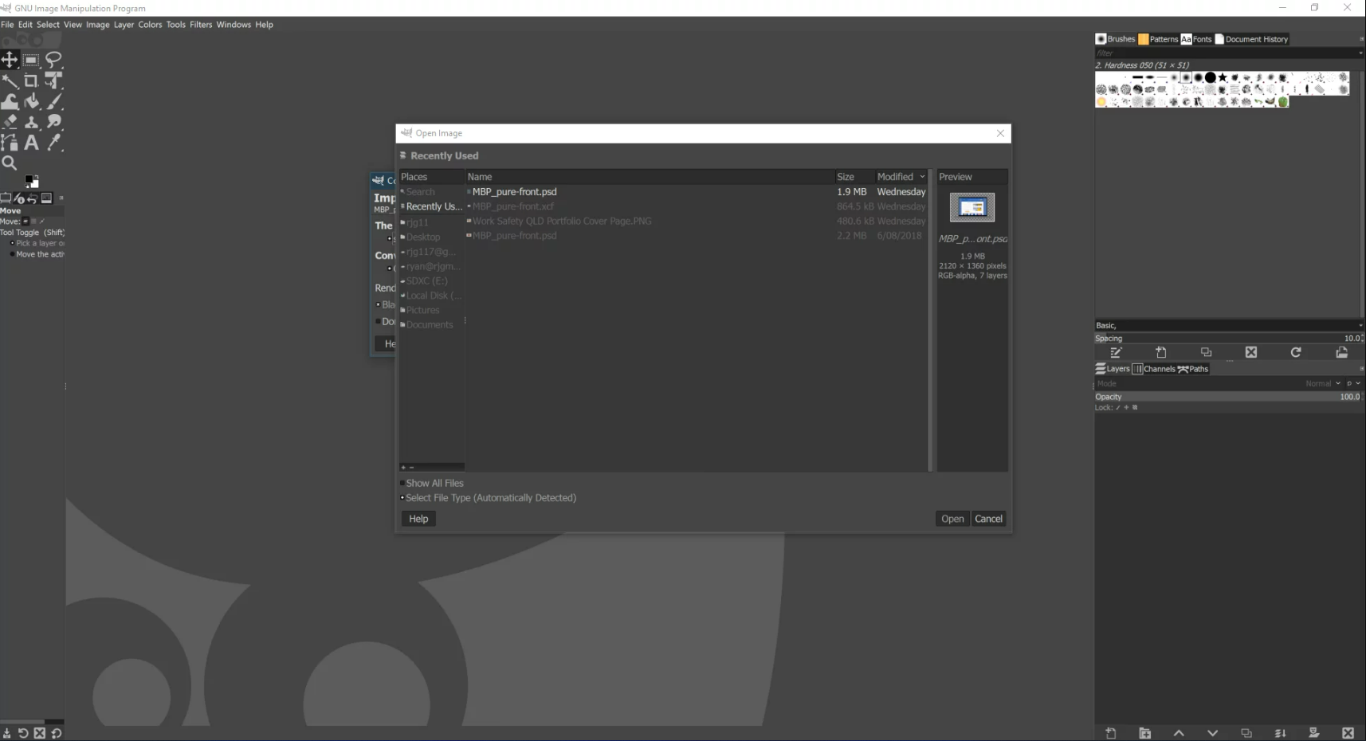This screenshot has height=741, width=1366.
Task: Select the Eraser tool
Action: 10,122
